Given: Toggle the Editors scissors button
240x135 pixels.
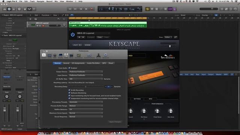Looking at the screenshot, I should (x=34, y=9).
